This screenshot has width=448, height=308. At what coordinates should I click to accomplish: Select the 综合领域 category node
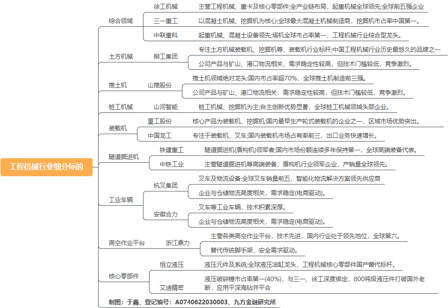(x=121, y=21)
